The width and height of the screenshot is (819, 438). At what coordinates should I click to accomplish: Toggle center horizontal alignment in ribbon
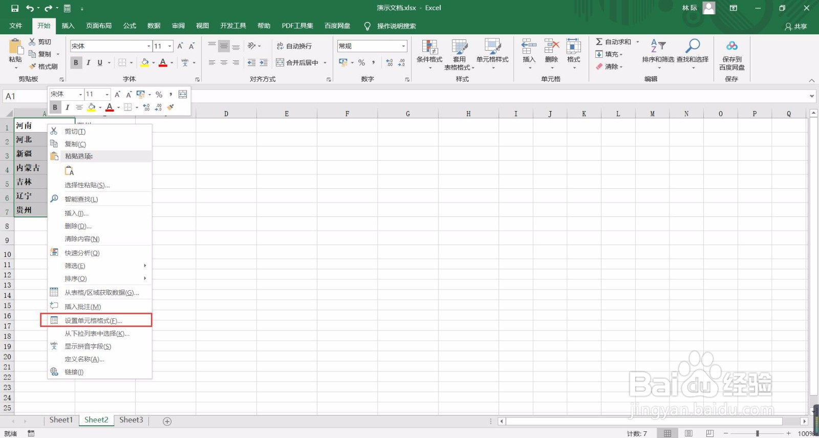click(224, 62)
